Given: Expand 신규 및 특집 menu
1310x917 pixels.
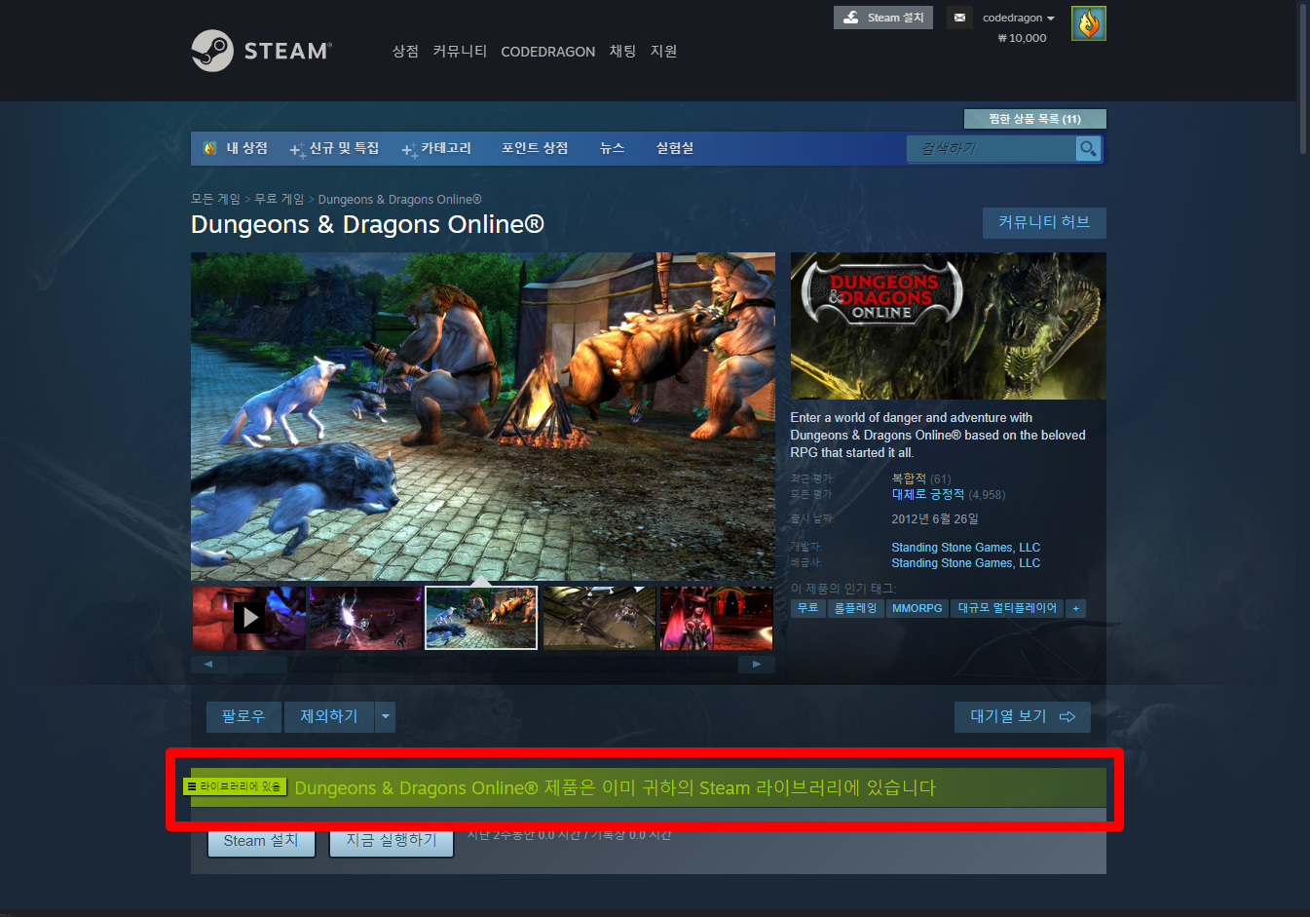Looking at the screenshot, I should tap(334, 148).
